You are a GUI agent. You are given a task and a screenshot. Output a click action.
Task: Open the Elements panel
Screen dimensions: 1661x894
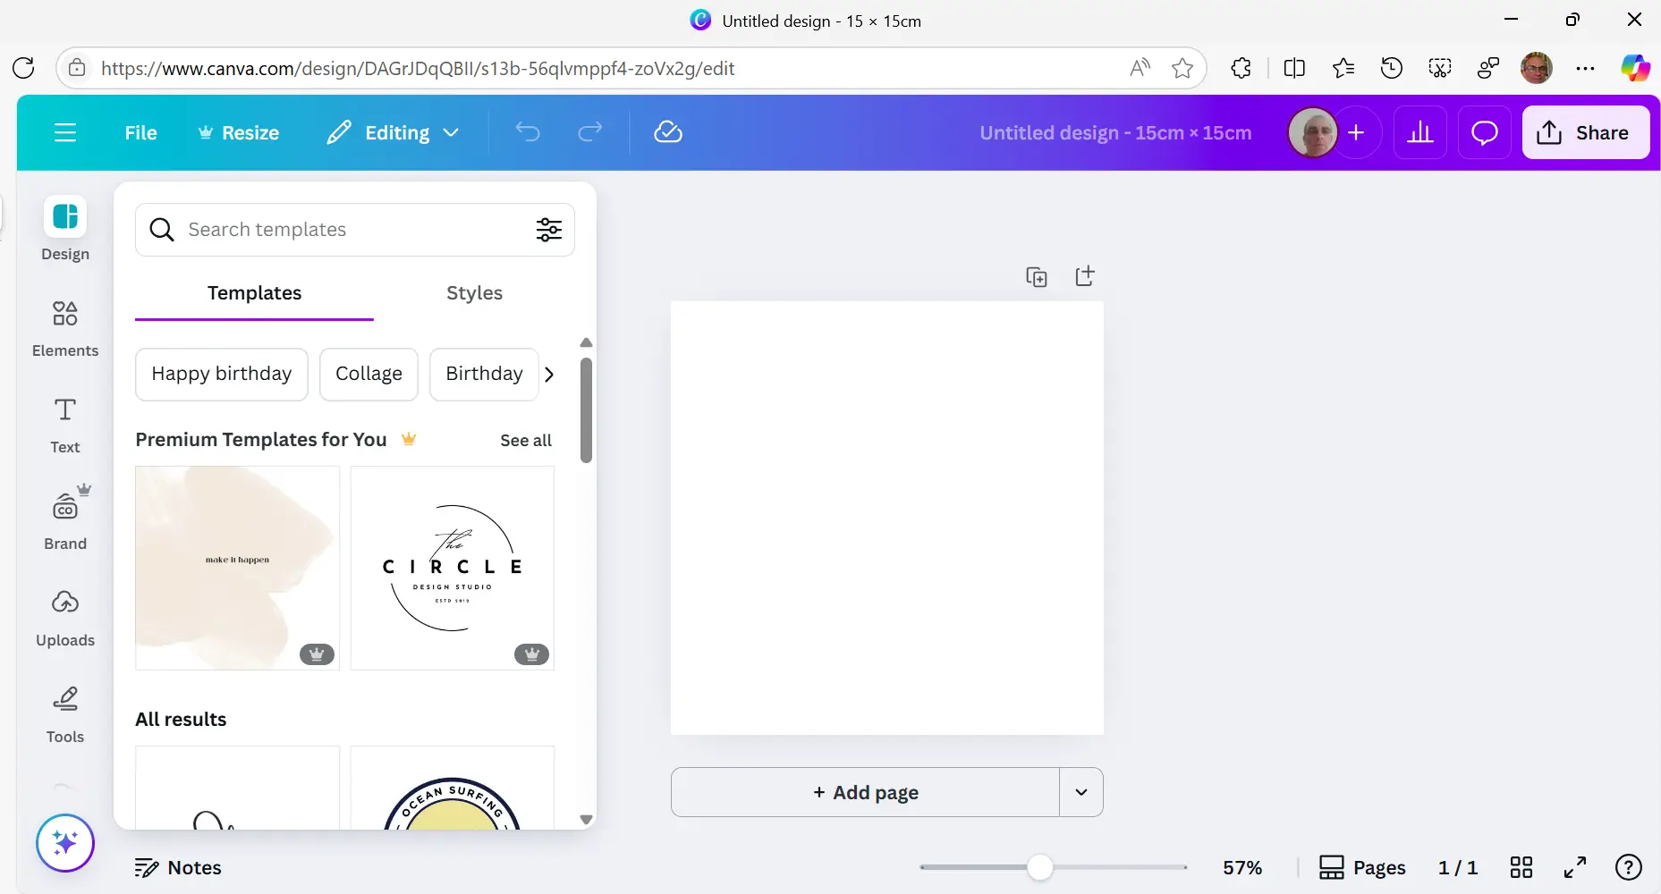[65, 328]
